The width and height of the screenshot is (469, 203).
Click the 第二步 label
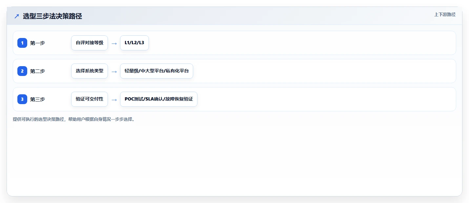pyautogui.click(x=37, y=71)
